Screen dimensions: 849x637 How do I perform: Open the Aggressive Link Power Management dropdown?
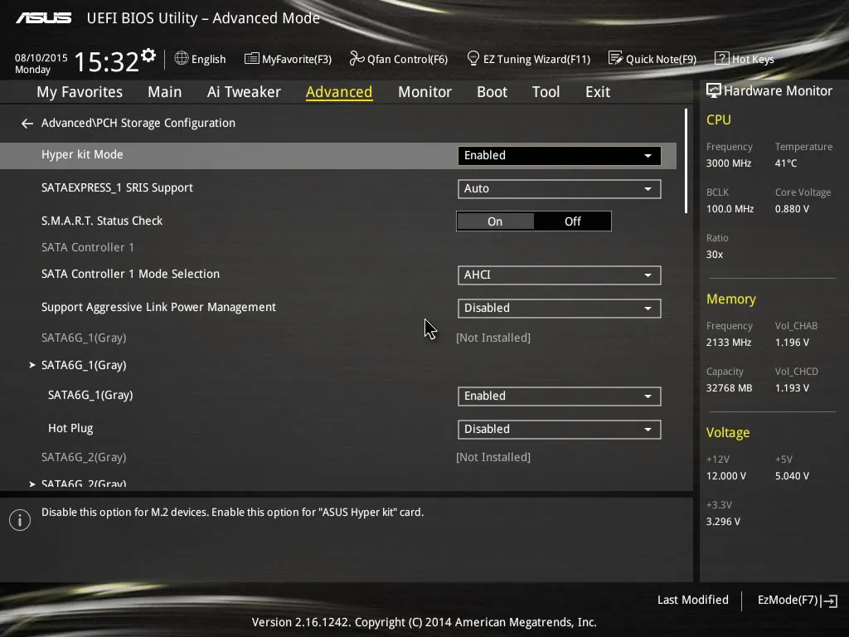[x=559, y=309]
